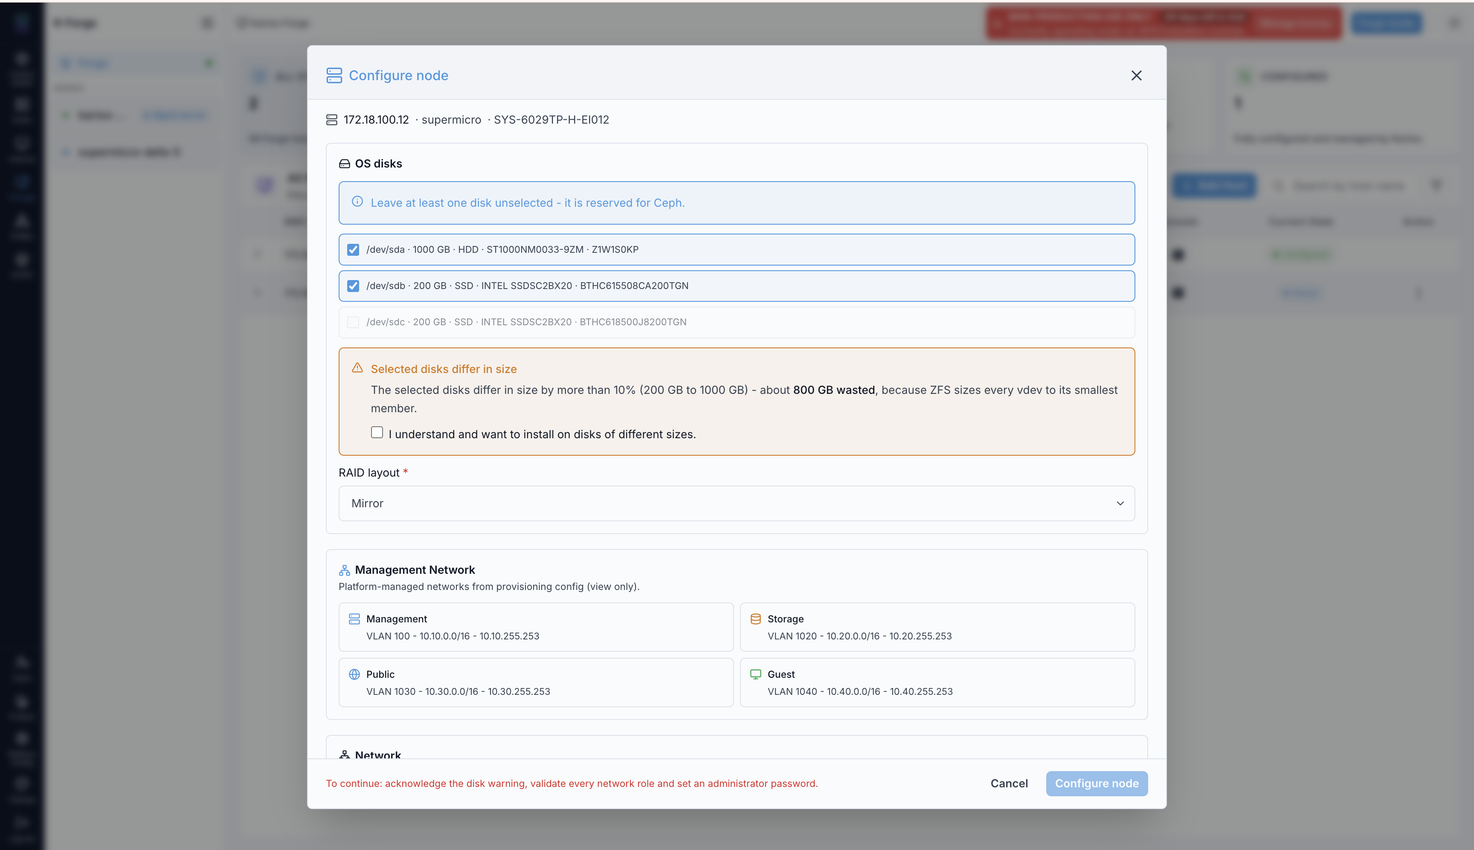Viewport: 1474px width, 850px height.
Task: Click the info icon in the Ceph notice
Action: click(x=357, y=201)
